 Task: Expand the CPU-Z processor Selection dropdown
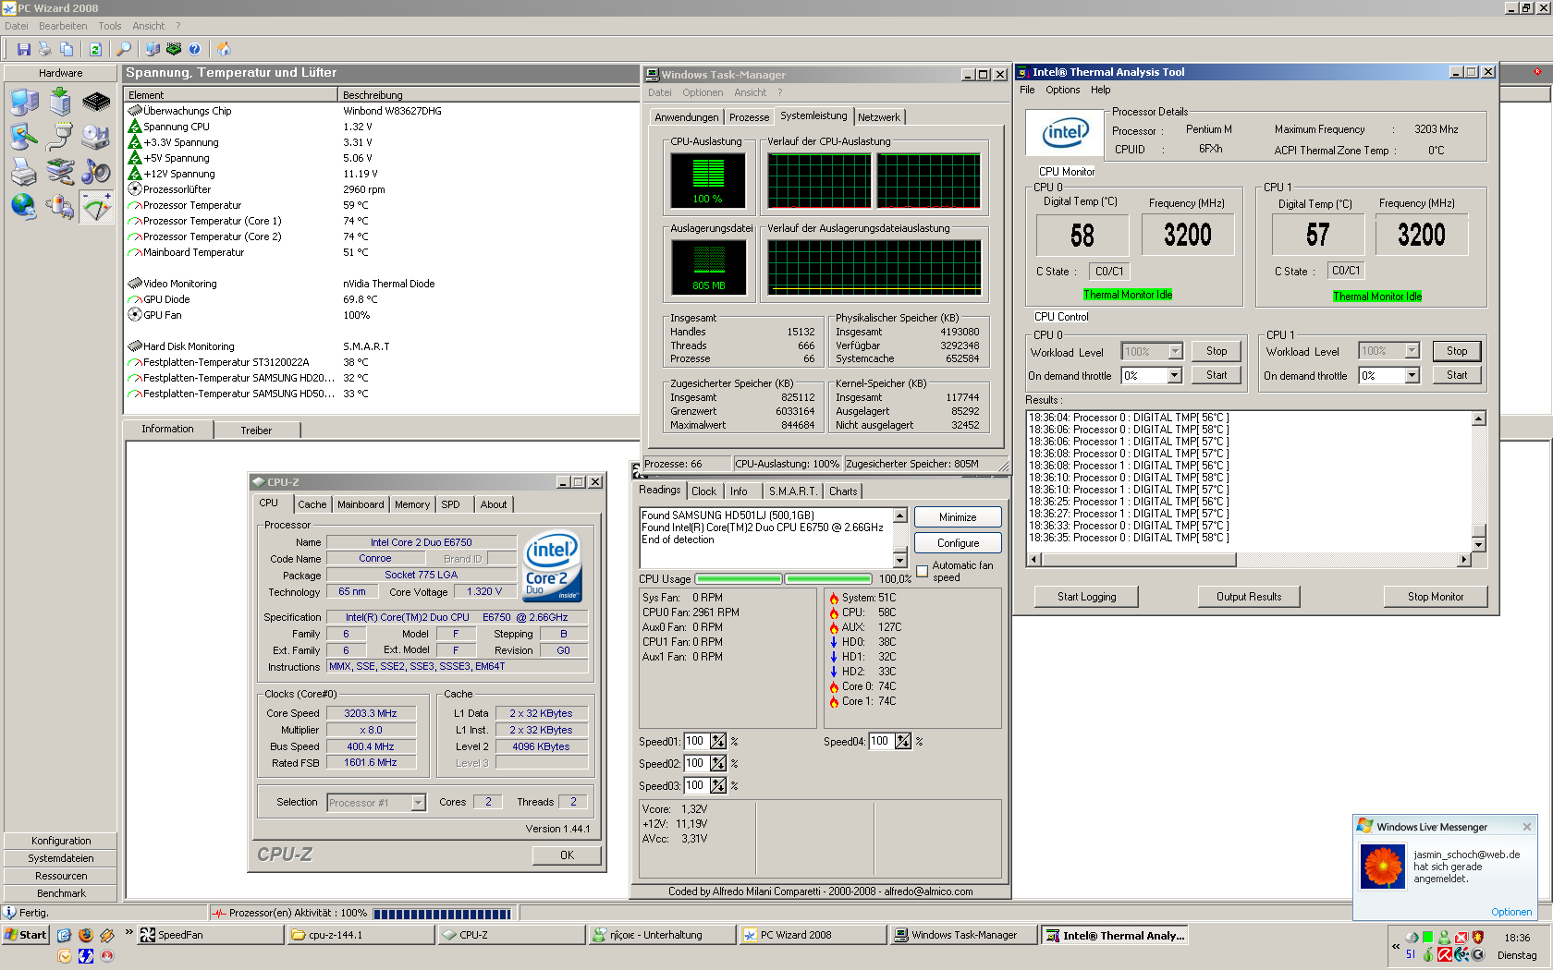[418, 803]
